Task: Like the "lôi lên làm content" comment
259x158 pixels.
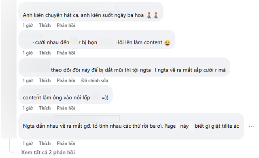Action: coord(45,53)
